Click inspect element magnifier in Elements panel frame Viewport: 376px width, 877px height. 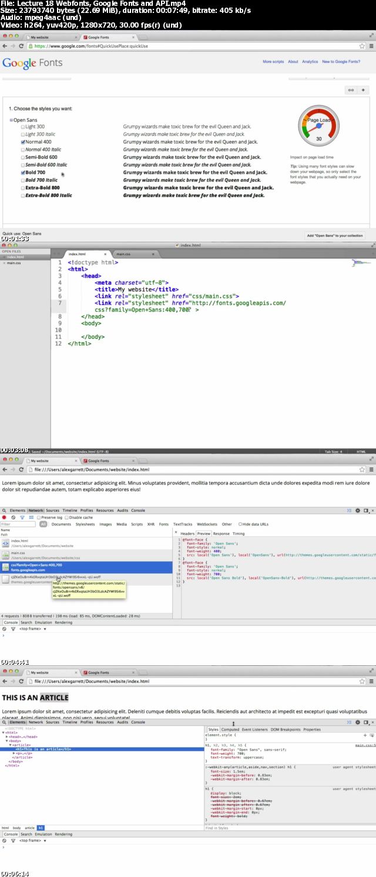click(x=5, y=722)
